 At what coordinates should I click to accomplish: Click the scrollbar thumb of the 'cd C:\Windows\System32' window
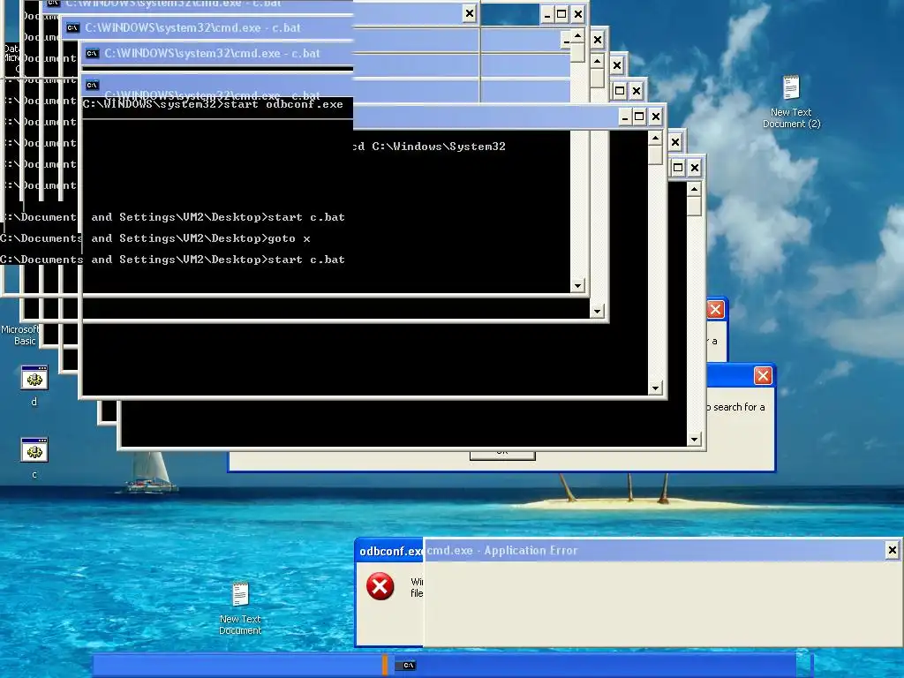tap(655, 155)
